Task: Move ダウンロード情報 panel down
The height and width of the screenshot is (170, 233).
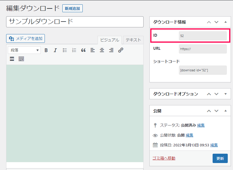Action: click(216, 22)
